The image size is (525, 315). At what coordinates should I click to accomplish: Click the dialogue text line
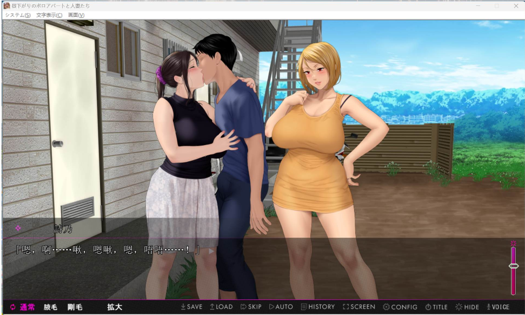tap(107, 250)
